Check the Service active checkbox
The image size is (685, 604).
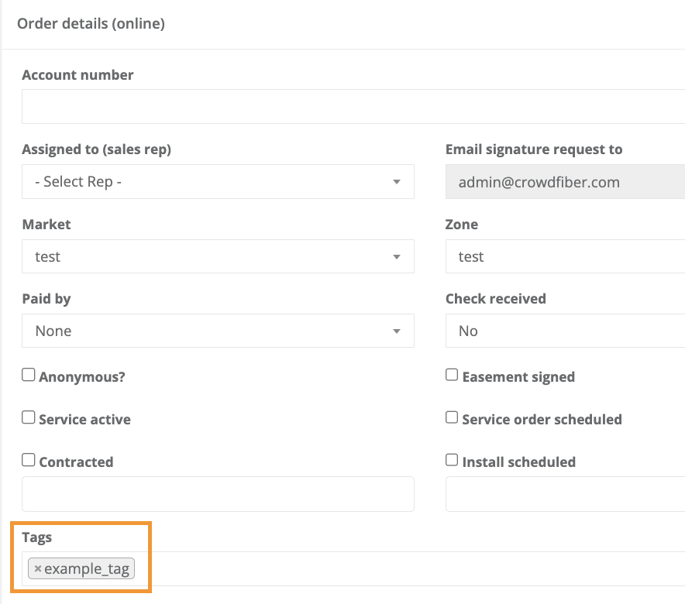click(28, 417)
